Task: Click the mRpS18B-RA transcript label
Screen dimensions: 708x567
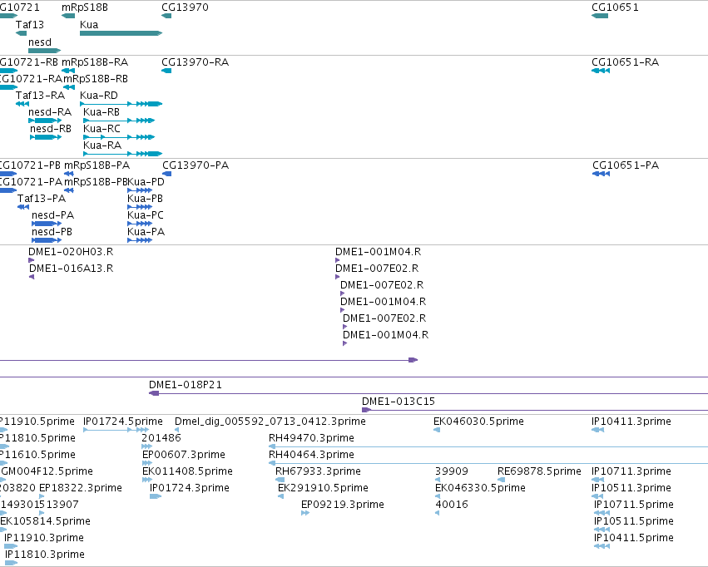Action: 95,62
